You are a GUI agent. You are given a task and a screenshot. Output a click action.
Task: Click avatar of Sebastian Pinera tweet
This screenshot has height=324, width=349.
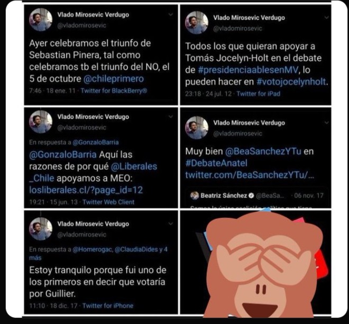41,20
